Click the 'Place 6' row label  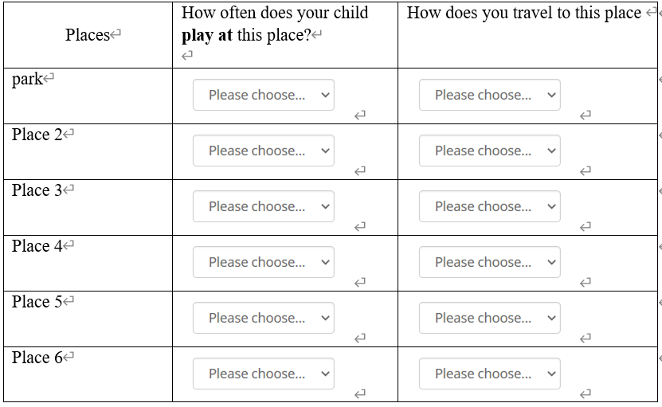coord(37,358)
